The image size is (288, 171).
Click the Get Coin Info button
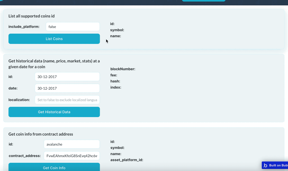[54, 167]
